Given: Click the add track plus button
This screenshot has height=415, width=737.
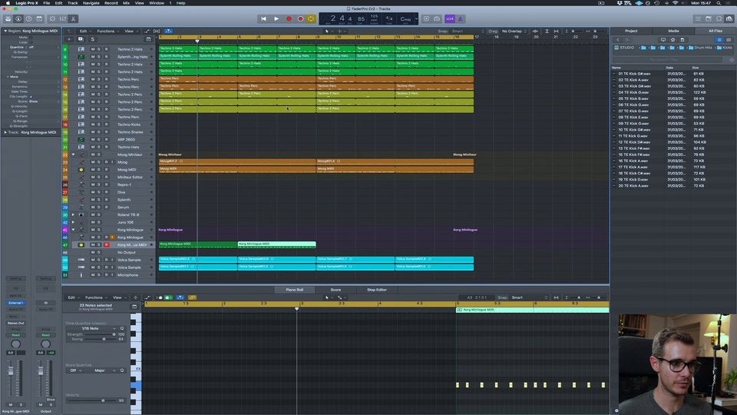Looking at the screenshot, I should [69, 39].
